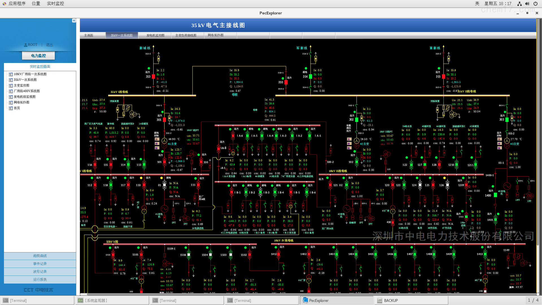Open 主变监控图 tree item
The image size is (542, 305).
[x=21, y=85]
